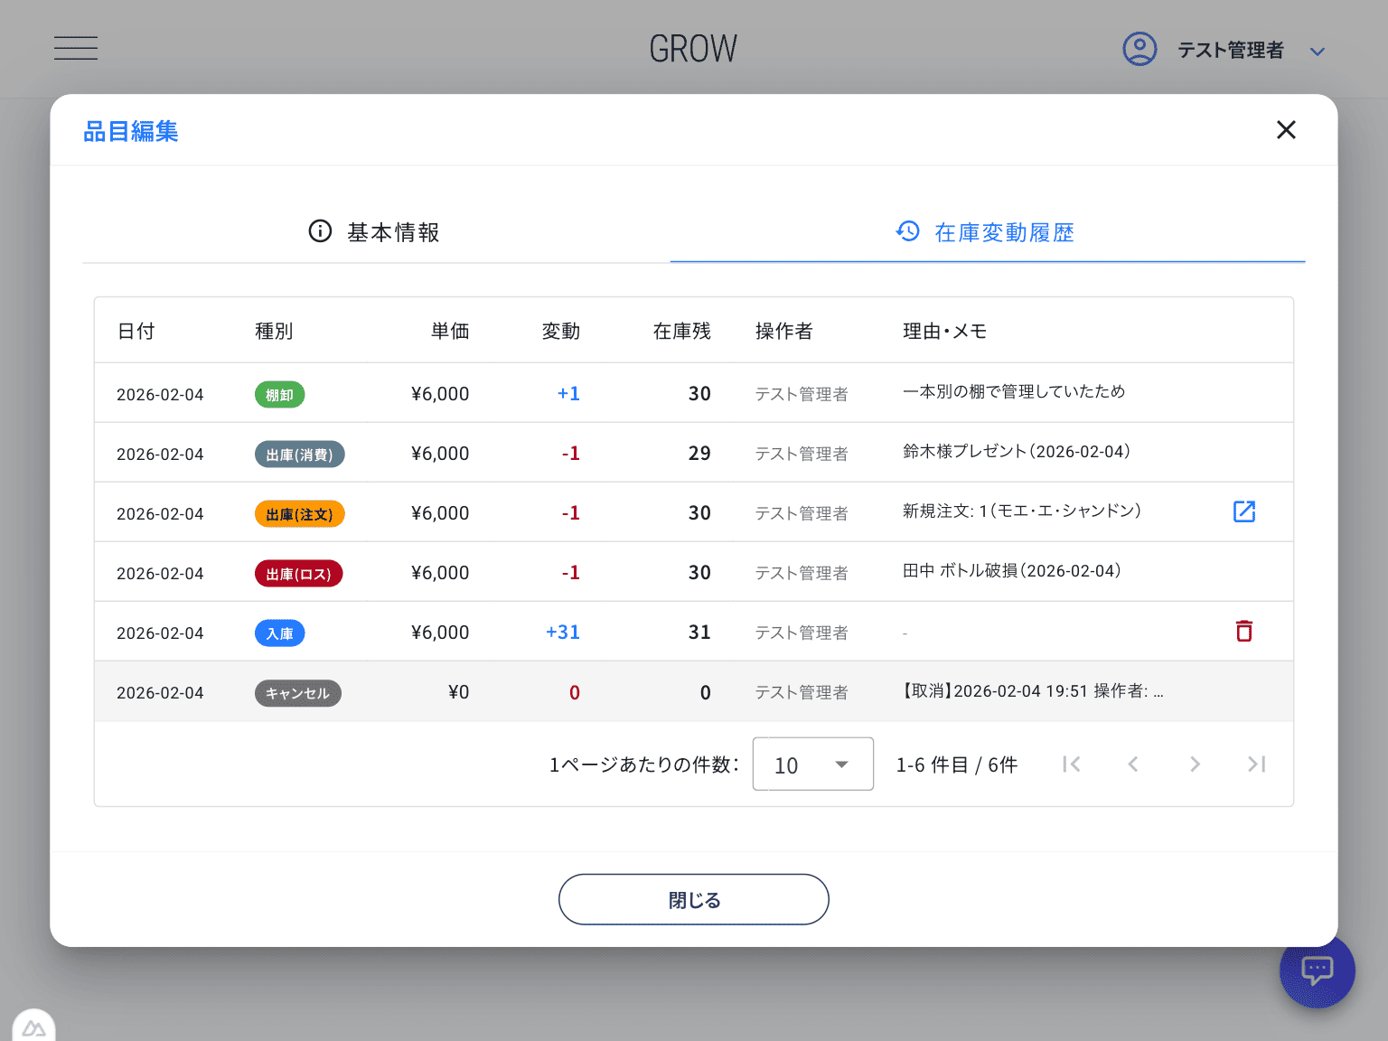This screenshot has height=1041, width=1388.
Task: Switch to the 基本情報 tab
Action: pos(393,231)
